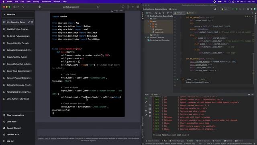Screen dimensions: 257x145
Task: Open the Updates & FAQ link
Action: [18, 135]
